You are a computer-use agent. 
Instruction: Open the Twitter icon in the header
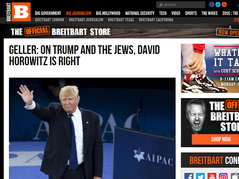point(218,4)
